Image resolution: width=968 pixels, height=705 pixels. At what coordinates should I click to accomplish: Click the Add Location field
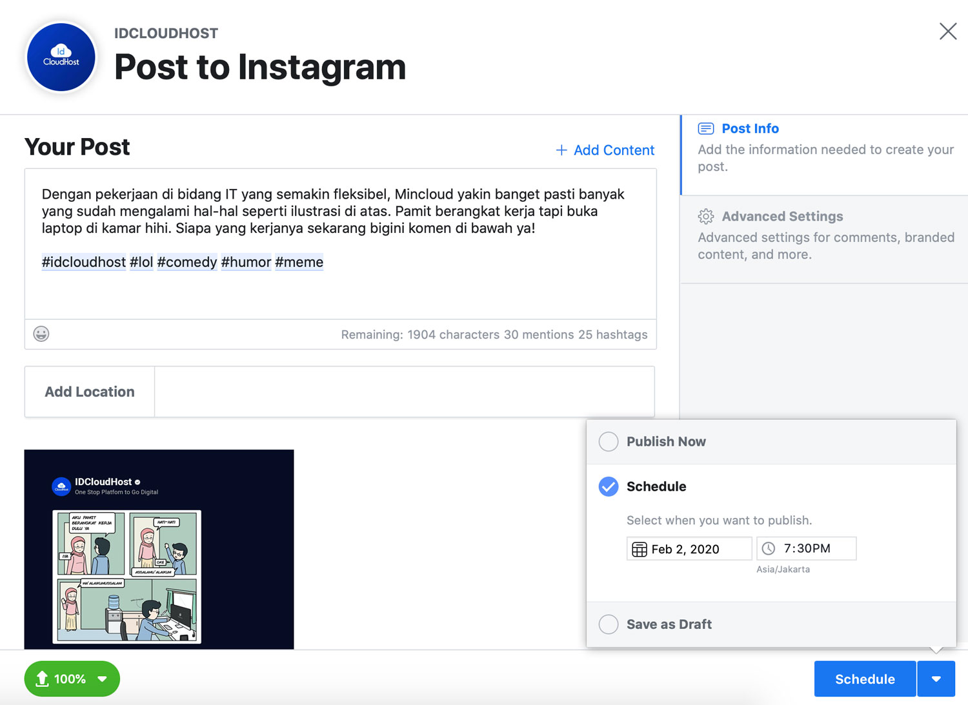click(x=89, y=392)
